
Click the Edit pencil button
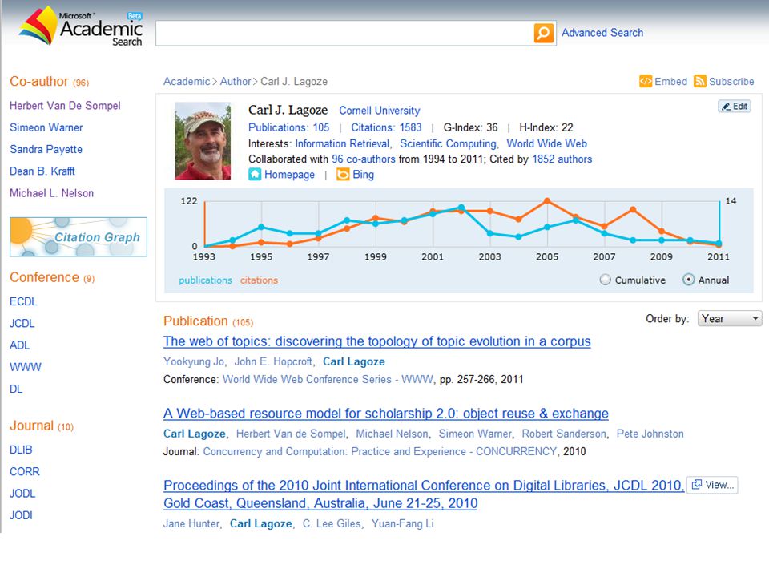[x=735, y=107]
